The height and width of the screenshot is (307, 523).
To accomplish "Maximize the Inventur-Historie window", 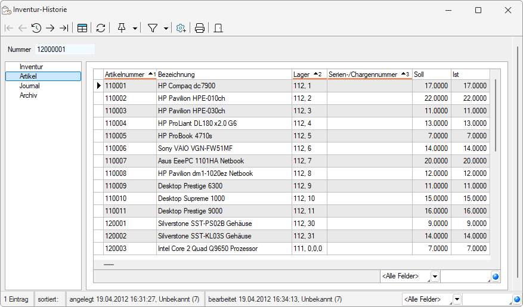I will pos(478,10).
